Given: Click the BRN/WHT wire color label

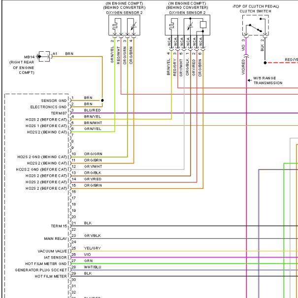Looking at the screenshot, I should (93, 123).
